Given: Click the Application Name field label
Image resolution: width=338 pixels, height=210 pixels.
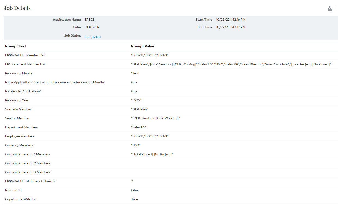Looking at the screenshot, I should coord(67,20).
